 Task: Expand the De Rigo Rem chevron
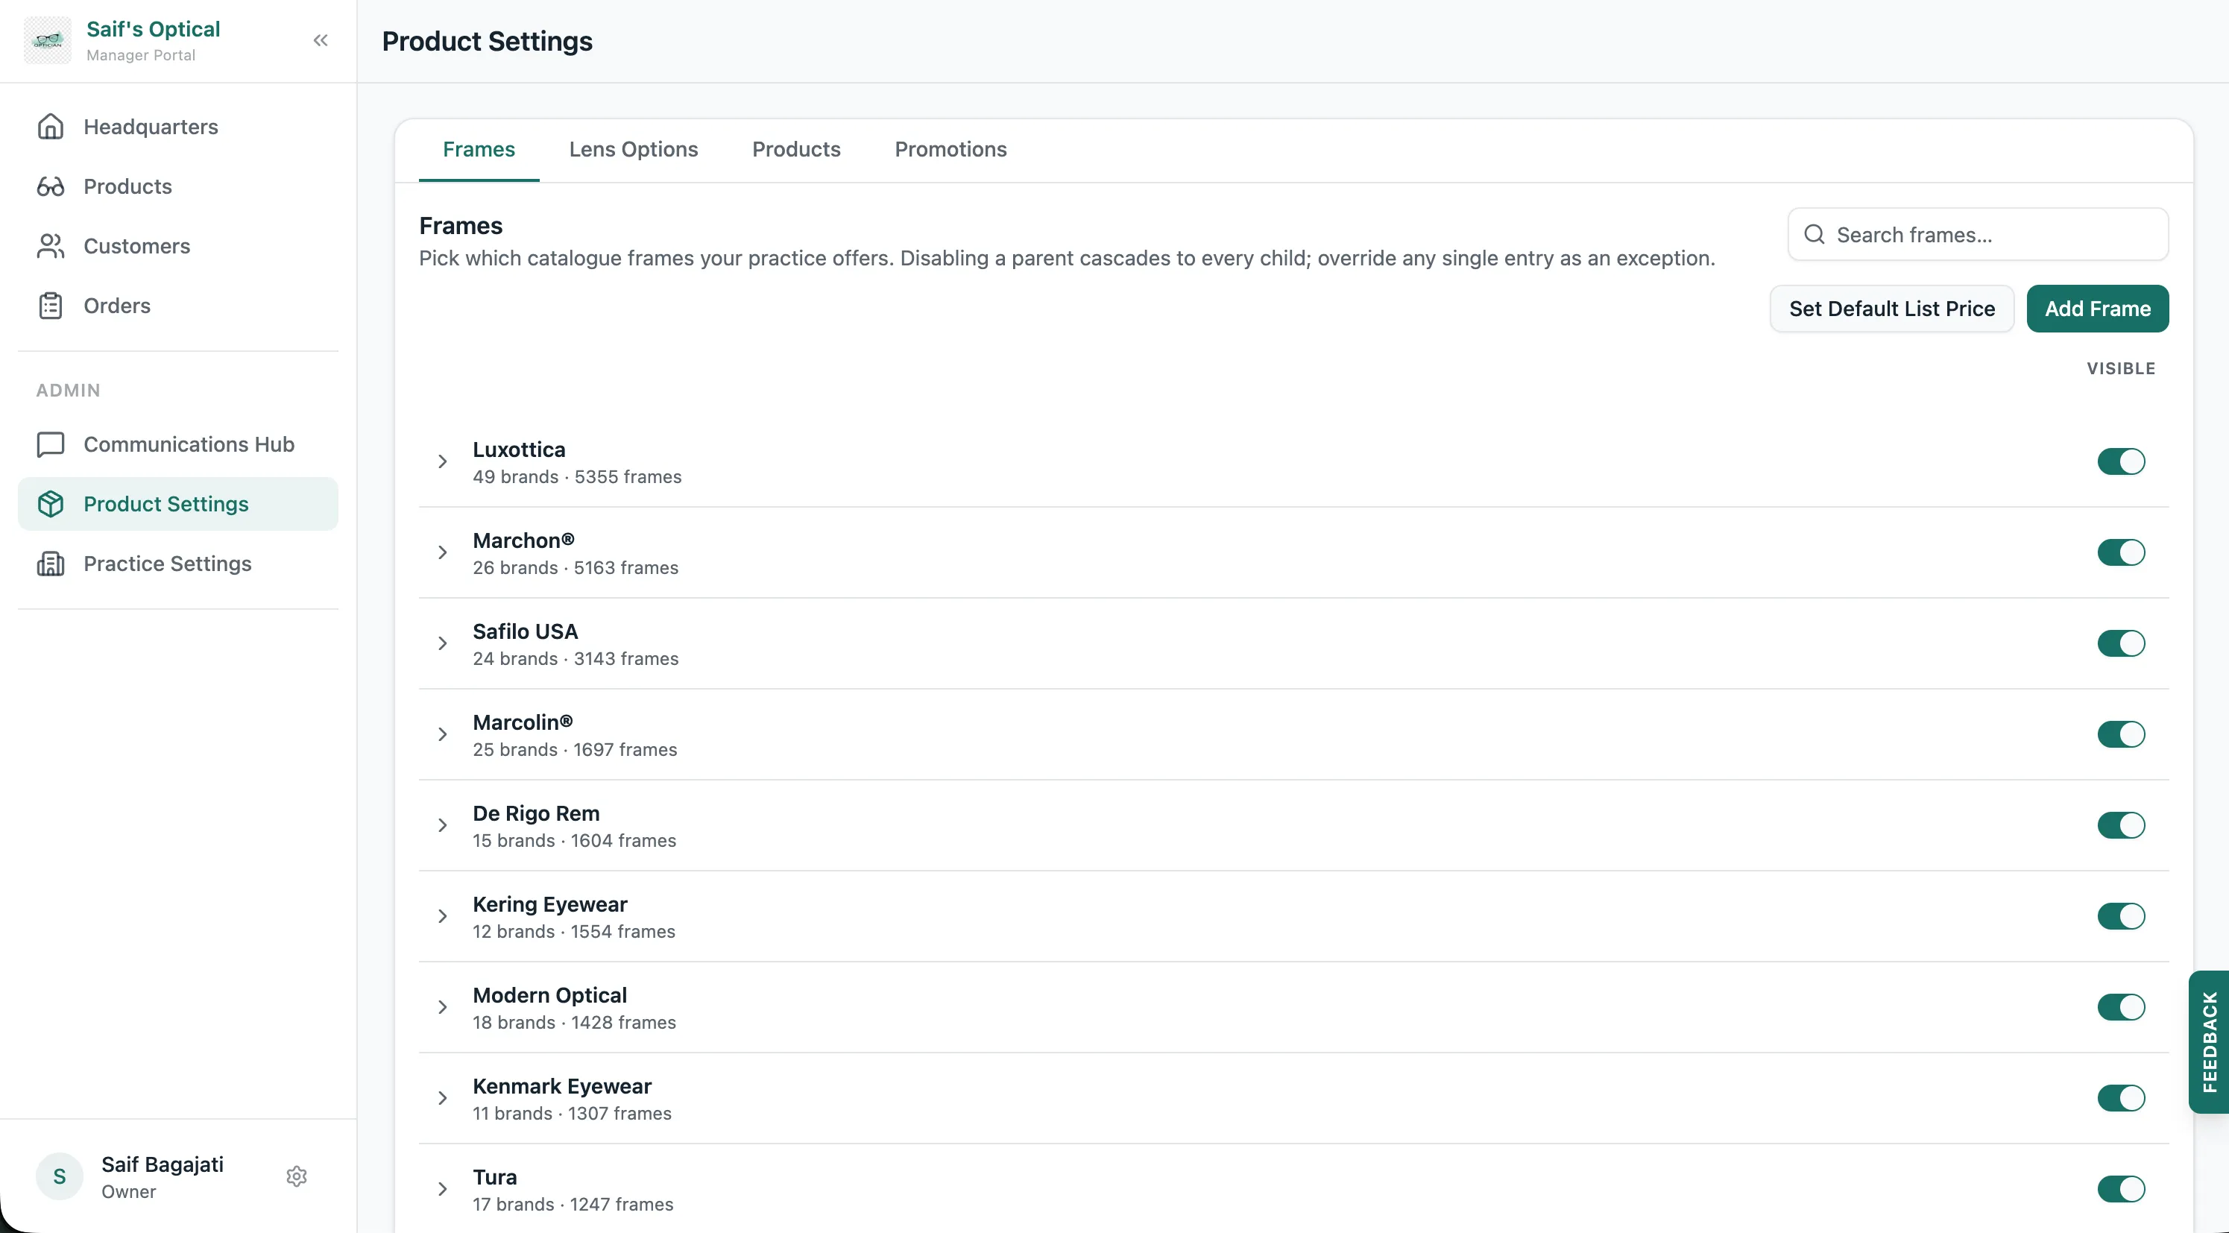442,824
